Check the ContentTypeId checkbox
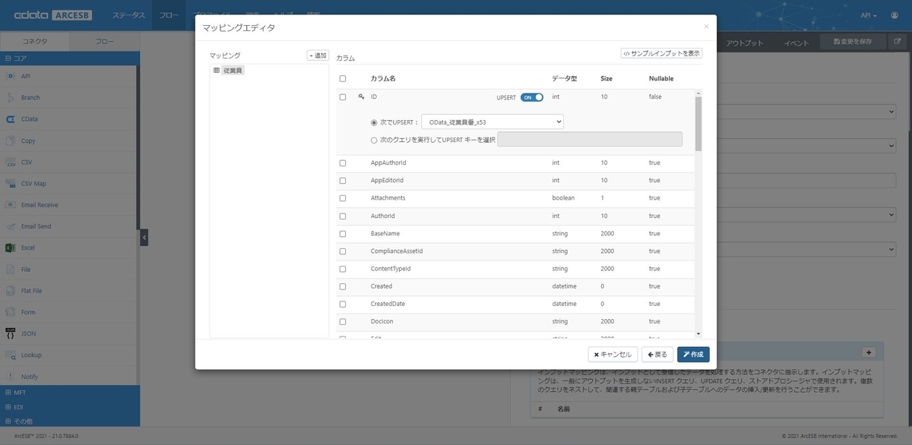 pyautogui.click(x=343, y=269)
